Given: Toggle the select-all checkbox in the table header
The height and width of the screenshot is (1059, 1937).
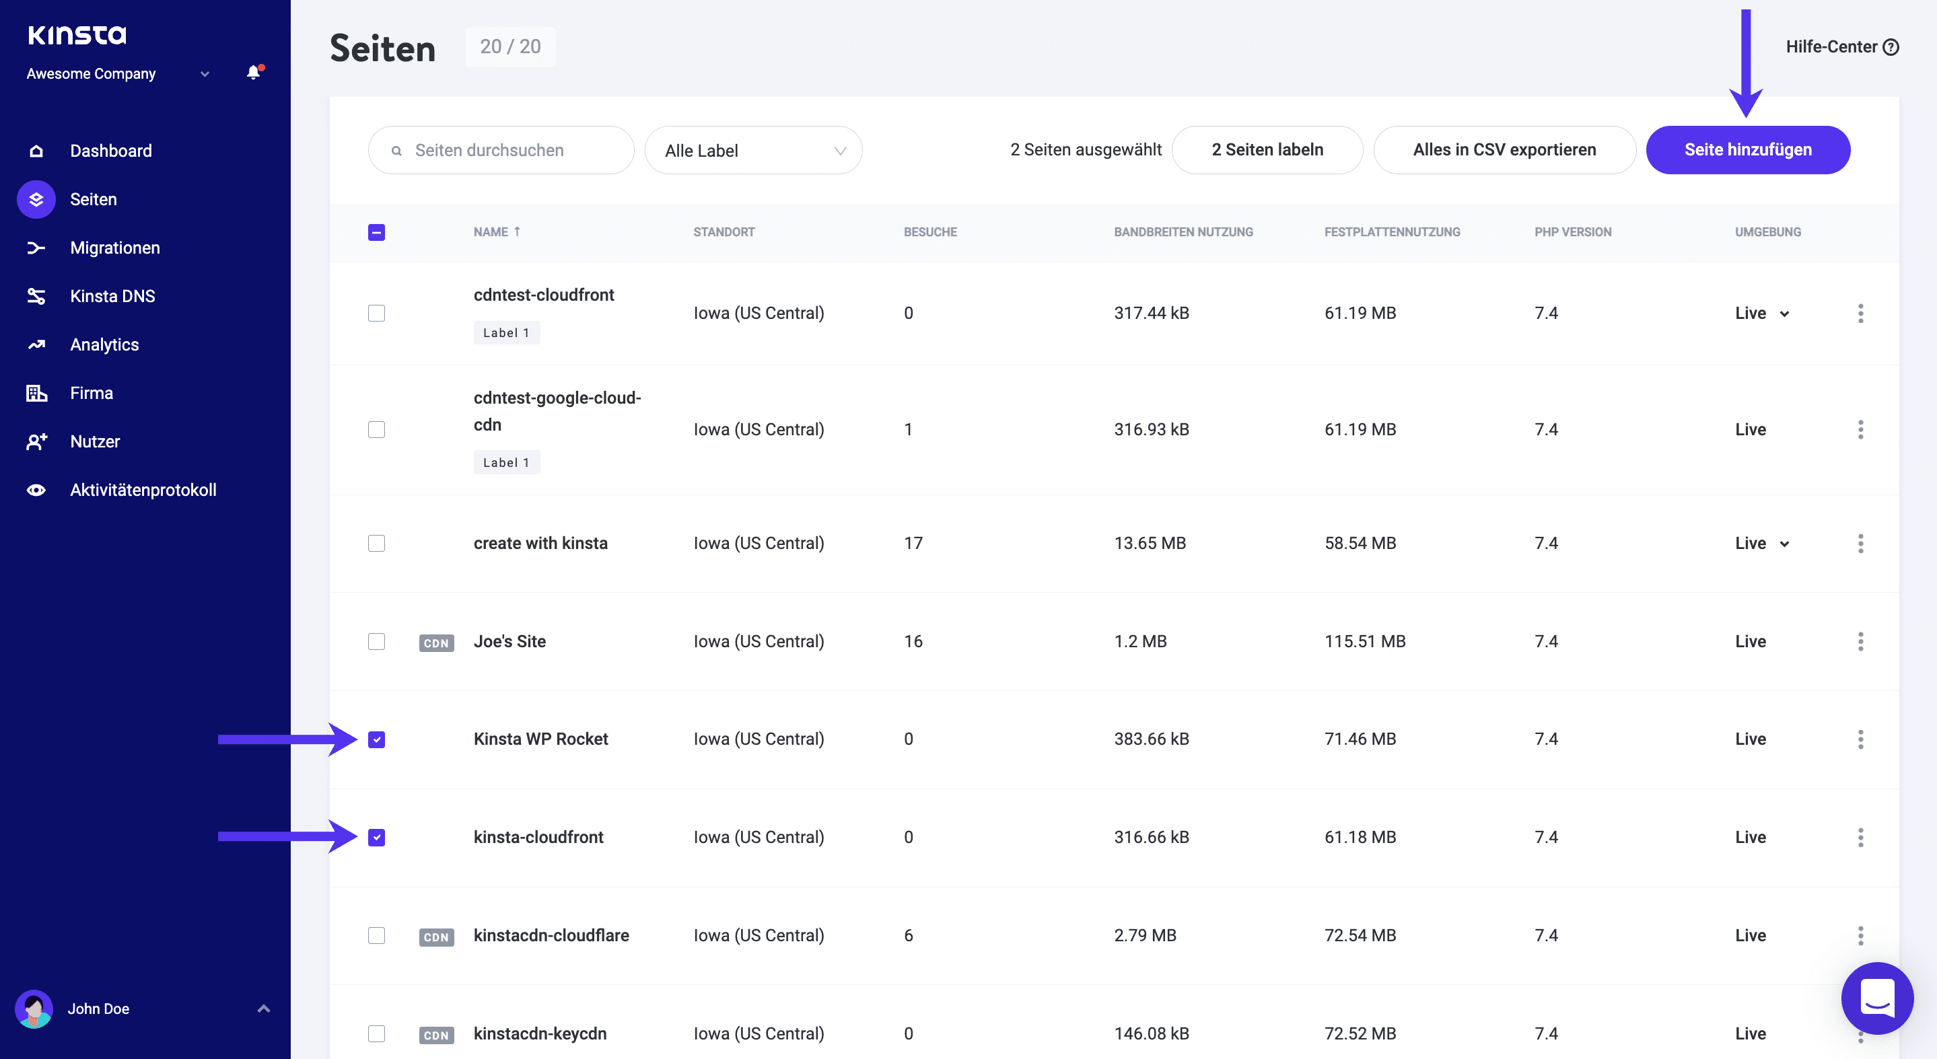Looking at the screenshot, I should [x=377, y=232].
